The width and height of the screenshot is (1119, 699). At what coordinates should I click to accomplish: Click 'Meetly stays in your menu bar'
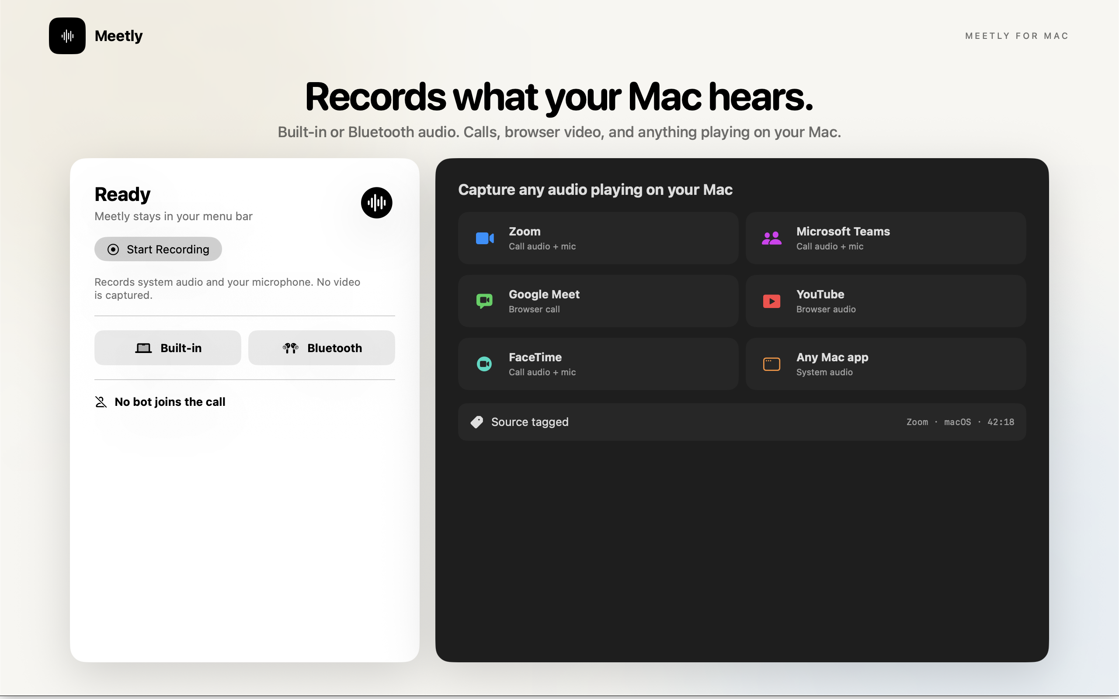(x=174, y=216)
